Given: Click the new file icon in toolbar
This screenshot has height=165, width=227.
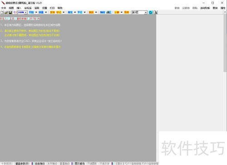Looking at the screenshot, I should tap(2, 12).
